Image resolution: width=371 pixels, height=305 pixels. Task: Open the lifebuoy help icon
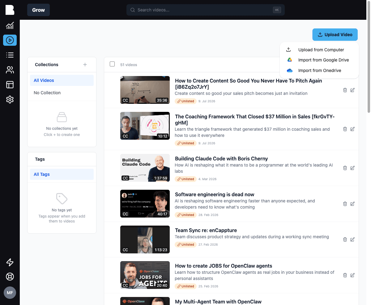point(10,277)
